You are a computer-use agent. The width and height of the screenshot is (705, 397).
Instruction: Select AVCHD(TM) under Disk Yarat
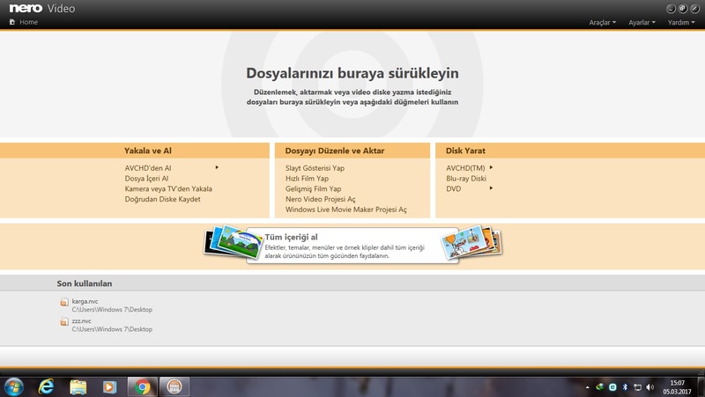[465, 168]
